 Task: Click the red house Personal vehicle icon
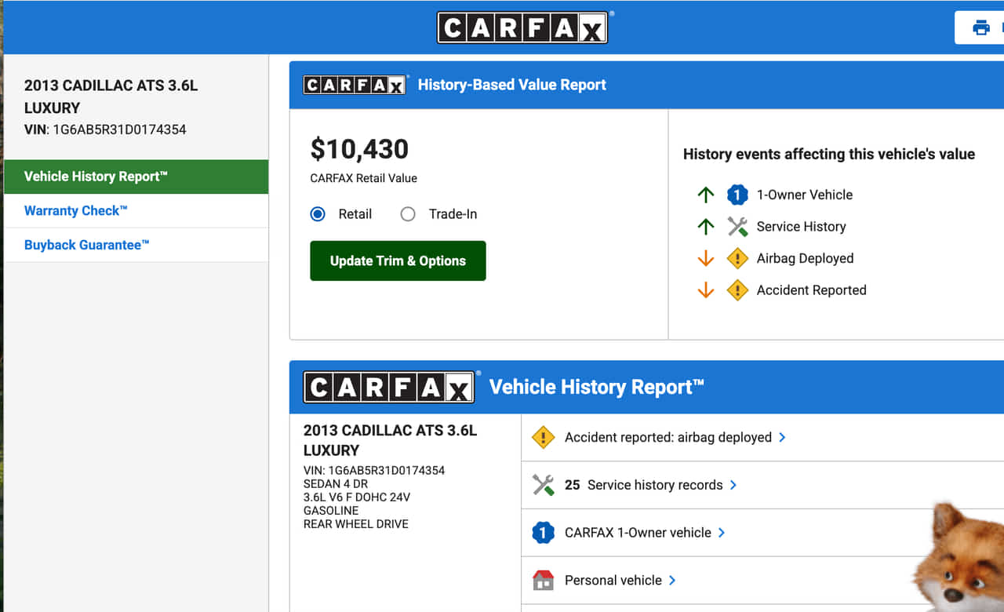click(542, 580)
